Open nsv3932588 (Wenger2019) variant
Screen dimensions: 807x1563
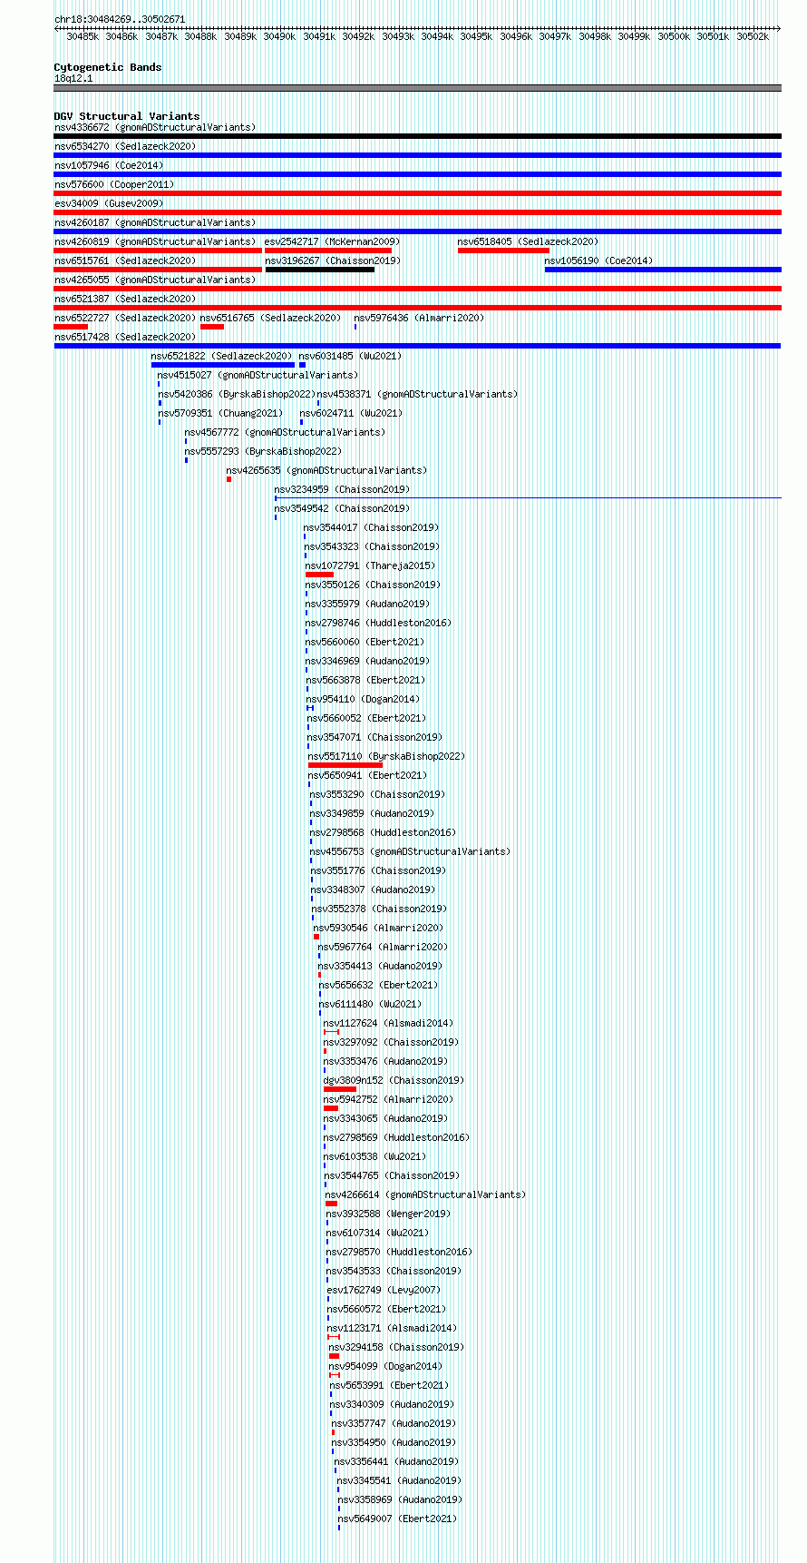pyautogui.click(x=389, y=1214)
